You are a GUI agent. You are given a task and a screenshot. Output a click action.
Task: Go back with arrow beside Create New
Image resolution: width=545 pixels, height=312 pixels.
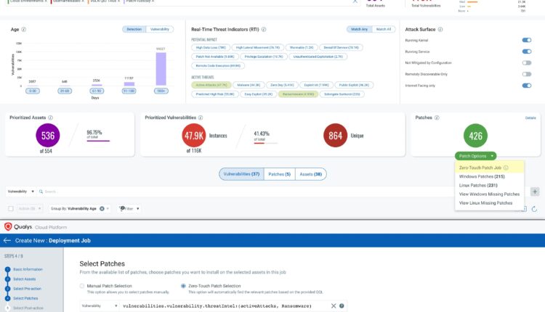click(7, 240)
